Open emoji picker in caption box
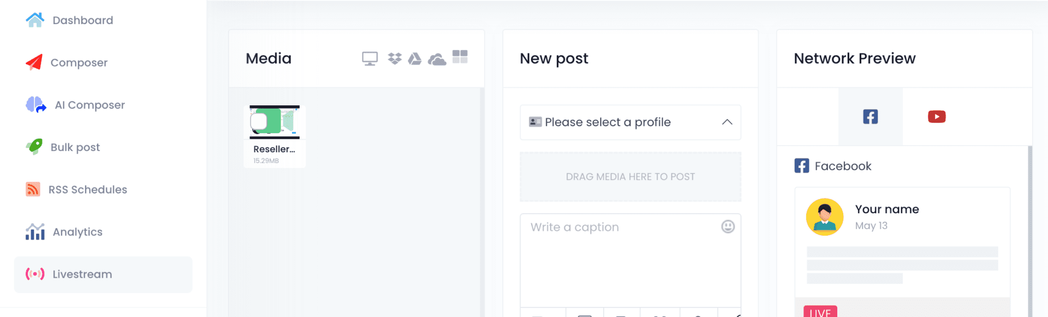Viewport: 1048px width, 317px height. 728,226
